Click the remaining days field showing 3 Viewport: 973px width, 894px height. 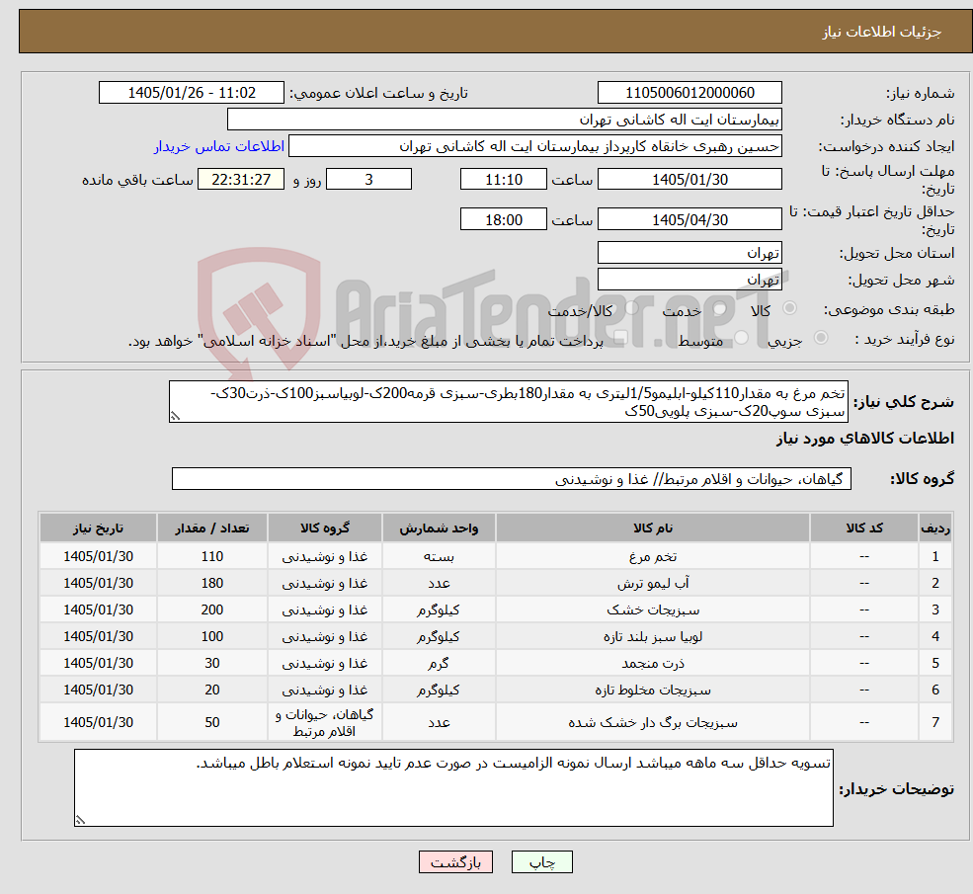[x=368, y=180]
